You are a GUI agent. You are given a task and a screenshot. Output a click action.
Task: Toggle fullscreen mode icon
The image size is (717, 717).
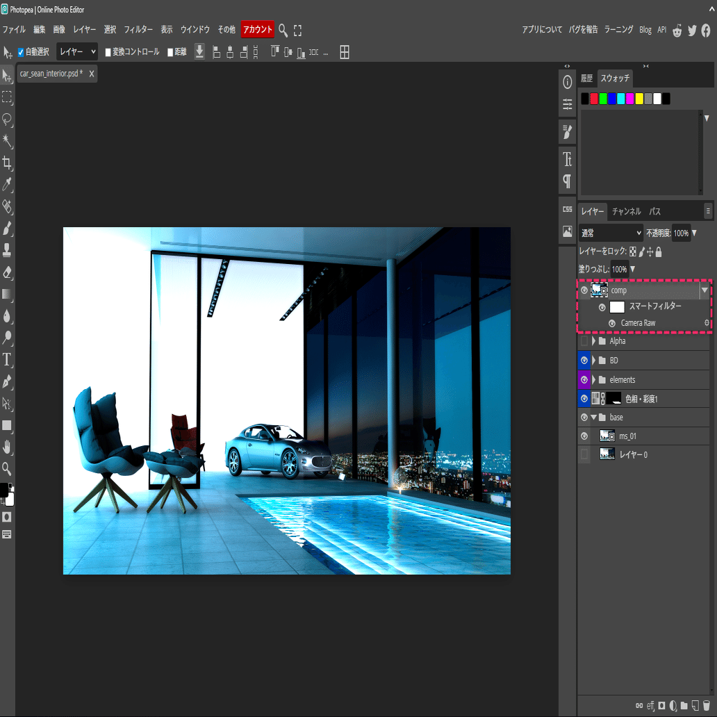tap(297, 31)
